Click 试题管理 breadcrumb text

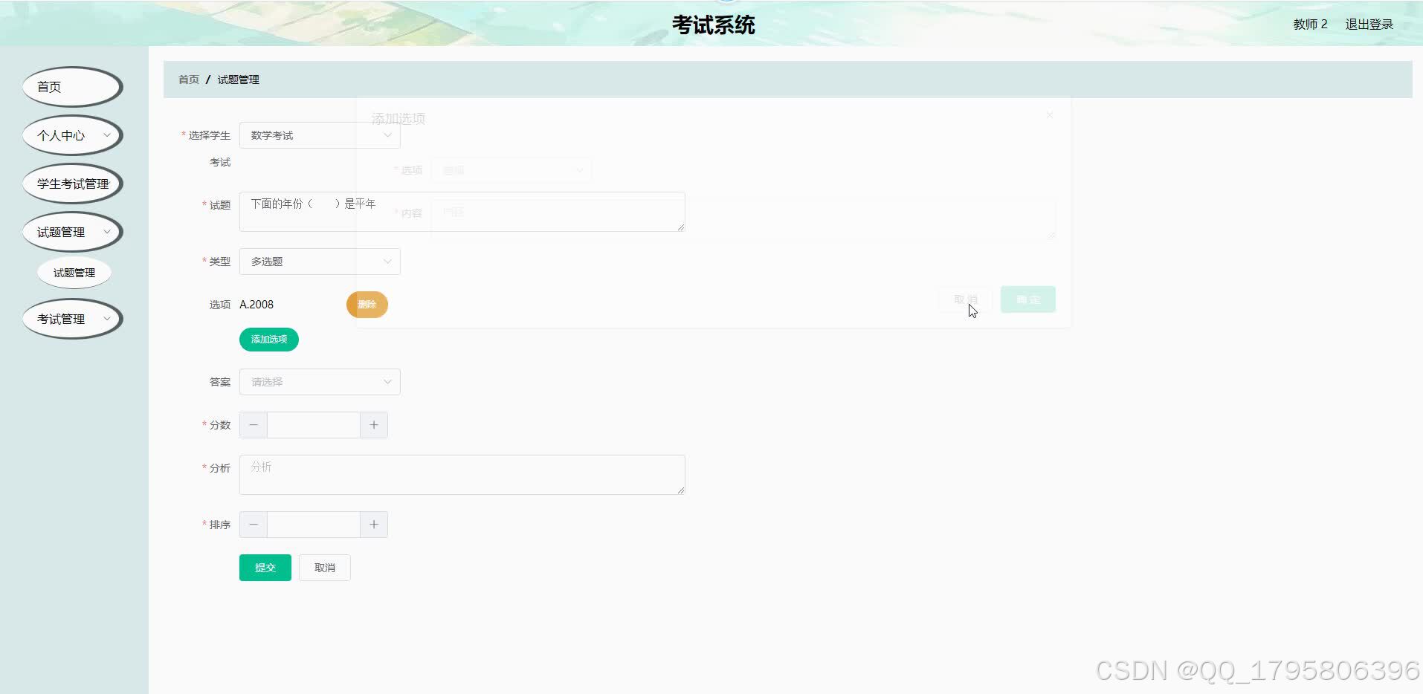239,80
